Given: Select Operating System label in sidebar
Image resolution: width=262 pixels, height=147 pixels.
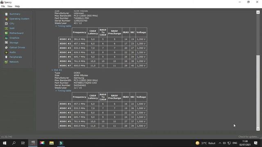Looking at the screenshot, I should [19, 19].
